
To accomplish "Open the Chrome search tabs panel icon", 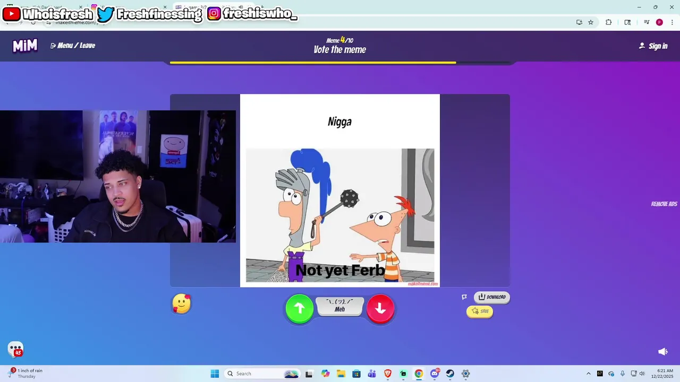I will click(x=627, y=22).
